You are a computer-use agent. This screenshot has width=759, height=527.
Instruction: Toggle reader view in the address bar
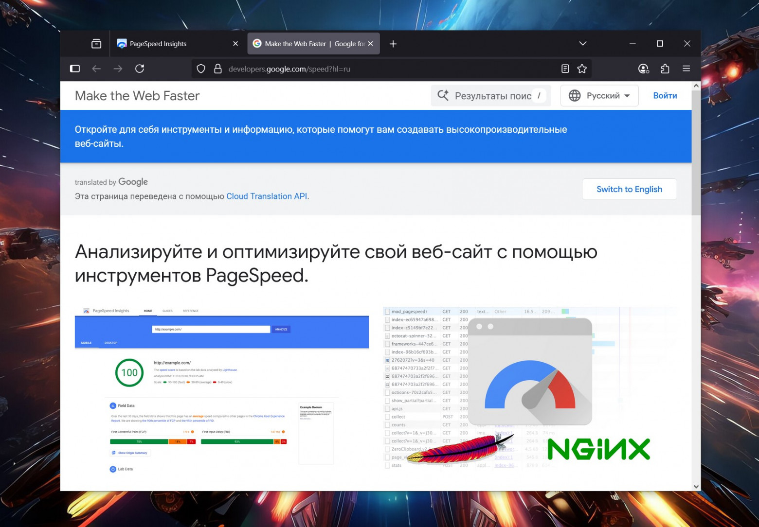click(565, 69)
